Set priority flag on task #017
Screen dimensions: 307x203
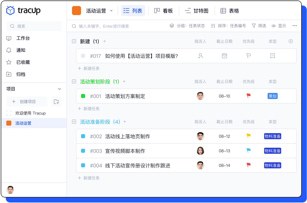point(248,56)
